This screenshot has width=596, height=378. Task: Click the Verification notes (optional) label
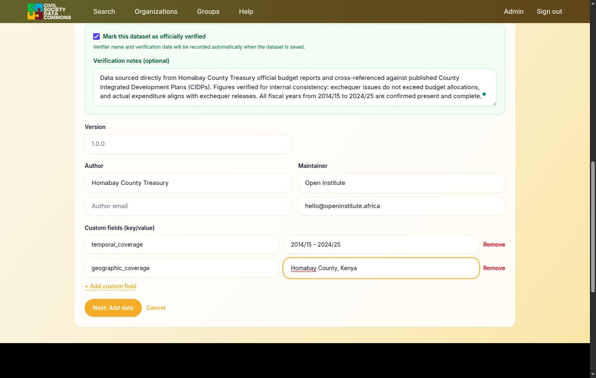(131, 61)
